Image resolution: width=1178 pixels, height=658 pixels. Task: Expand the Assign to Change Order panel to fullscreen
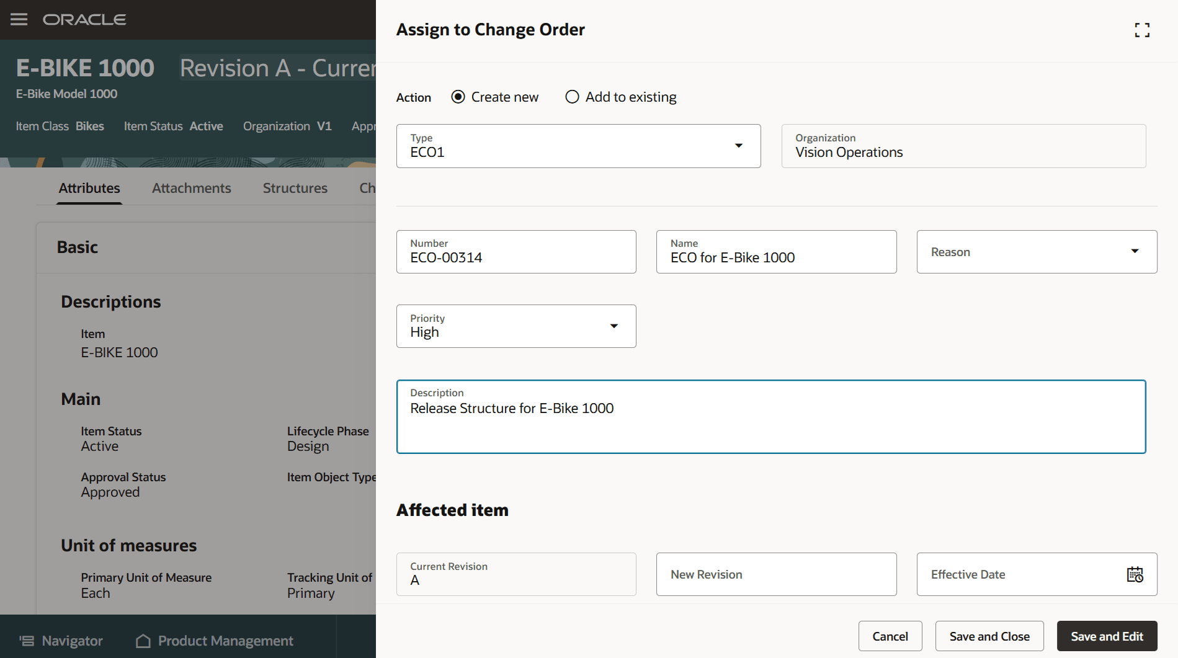tap(1142, 30)
